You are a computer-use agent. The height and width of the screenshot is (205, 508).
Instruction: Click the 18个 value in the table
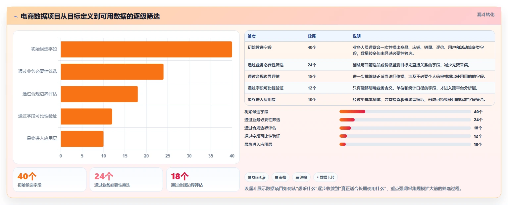click(312, 77)
